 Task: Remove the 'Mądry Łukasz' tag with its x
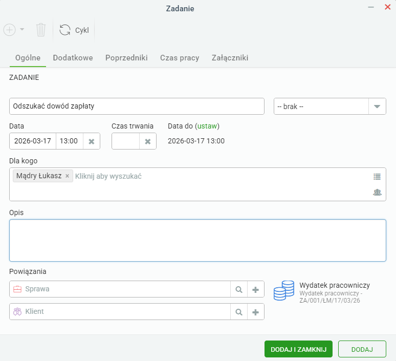point(67,176)
